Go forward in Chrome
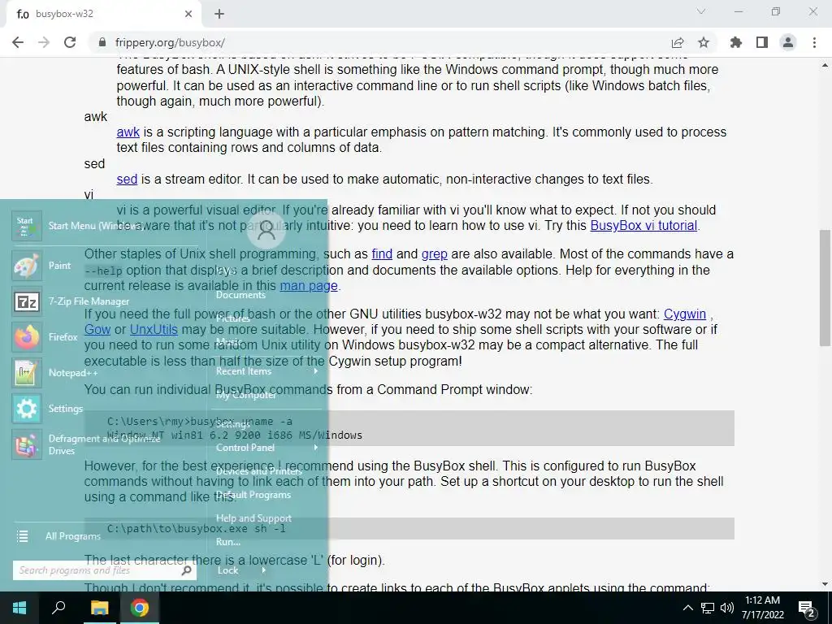 point(44,42)
